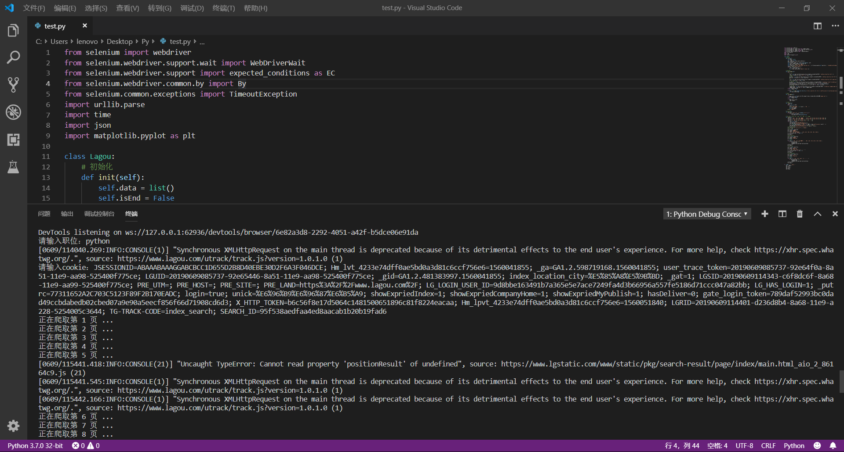Close the test.py editor tab
The width and height of the screenshot is (844, 452).
85,26
